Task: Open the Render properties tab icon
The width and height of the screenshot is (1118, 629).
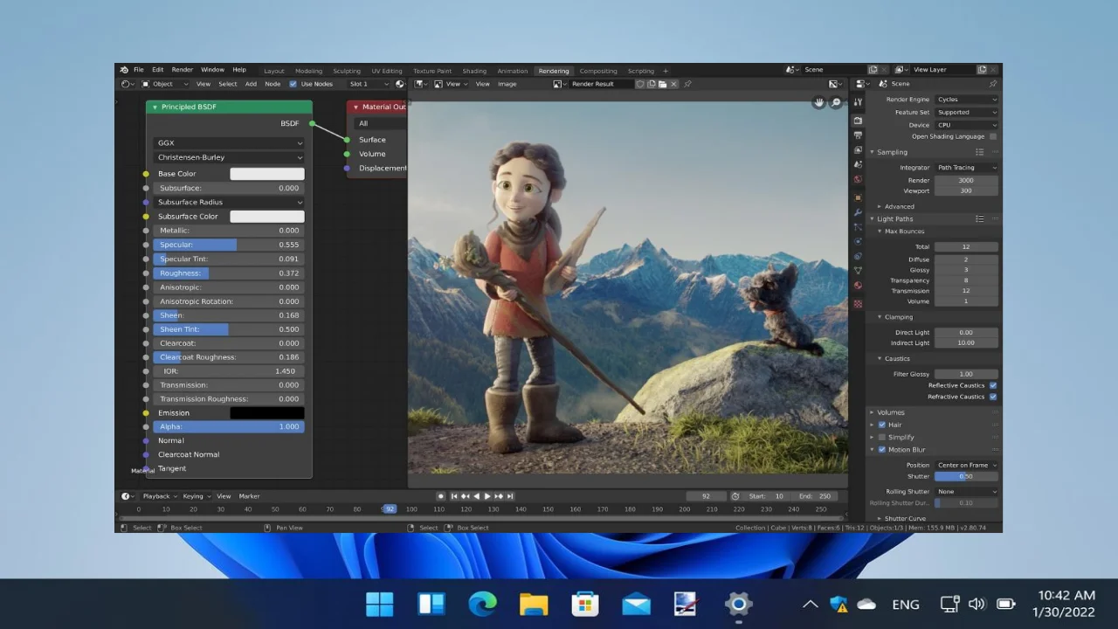Action: (x=858, y=121)
